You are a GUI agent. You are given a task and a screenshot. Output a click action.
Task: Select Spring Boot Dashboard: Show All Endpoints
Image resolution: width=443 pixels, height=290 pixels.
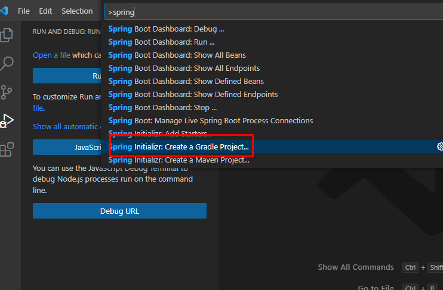(272, 68)
